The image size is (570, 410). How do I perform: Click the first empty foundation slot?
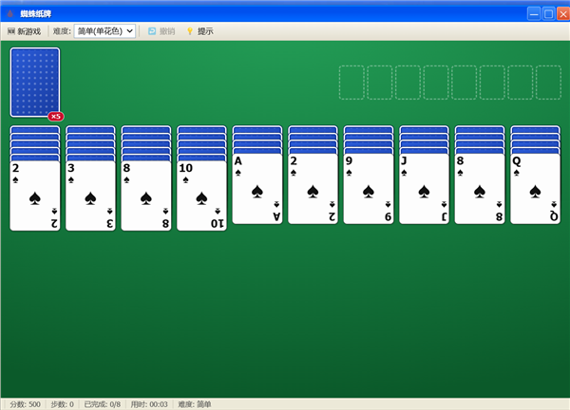351,83
